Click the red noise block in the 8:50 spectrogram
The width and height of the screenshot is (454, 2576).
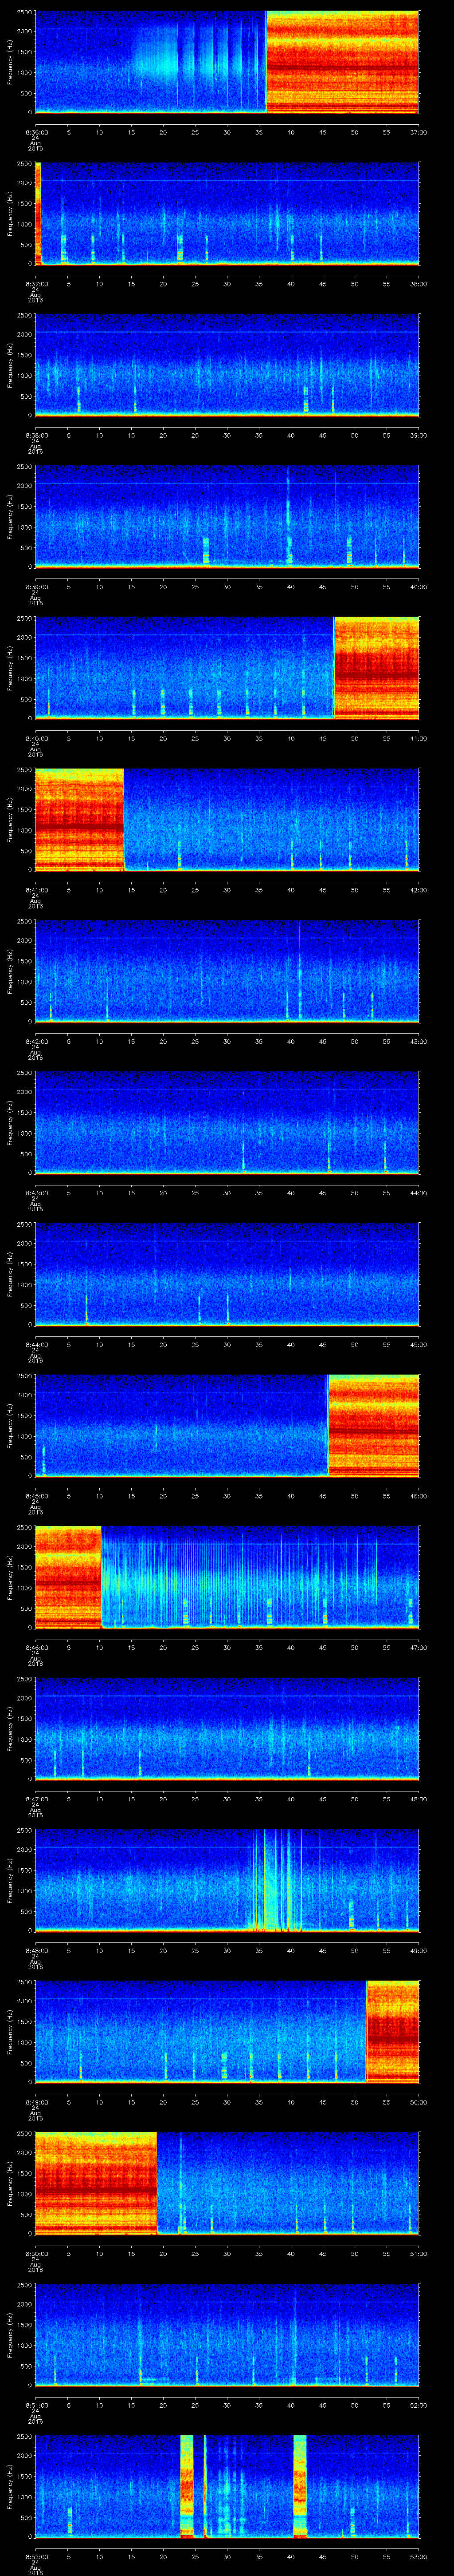pos(96,2183)
